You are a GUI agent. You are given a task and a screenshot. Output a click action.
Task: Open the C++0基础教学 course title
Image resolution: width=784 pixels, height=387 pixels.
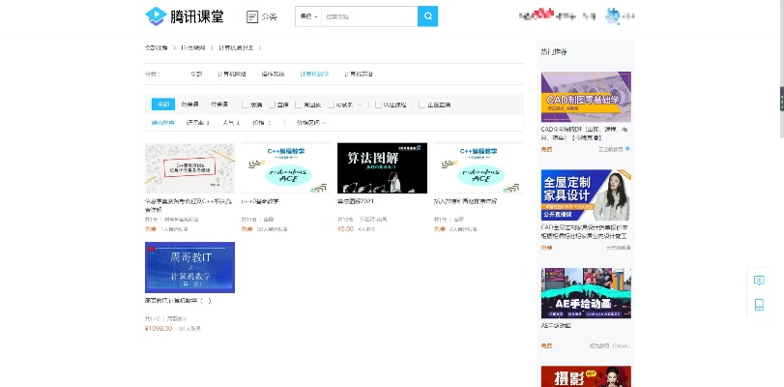260,202
